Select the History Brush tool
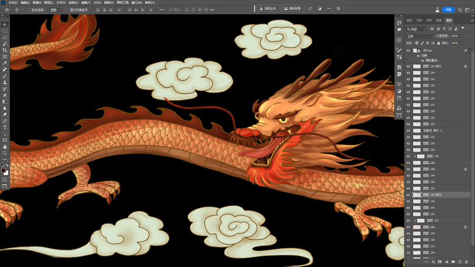475x267 pixels. click(x=5, y=89)
